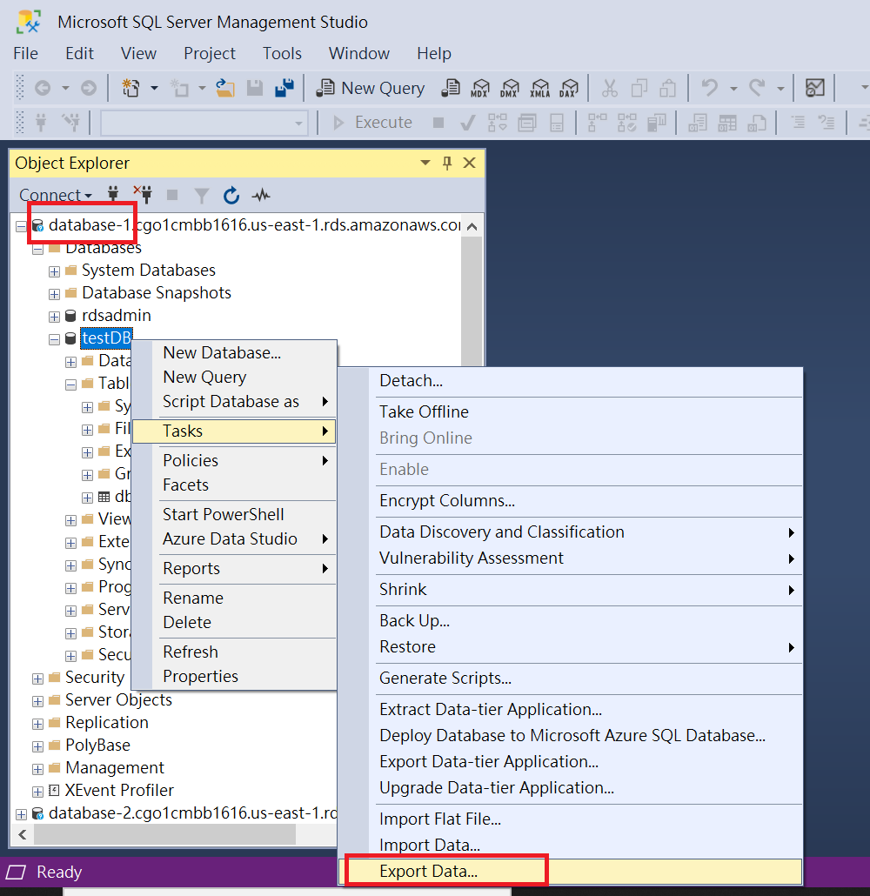
Task: Pin the Object Explorer panel
Action: tap(447, 164)
